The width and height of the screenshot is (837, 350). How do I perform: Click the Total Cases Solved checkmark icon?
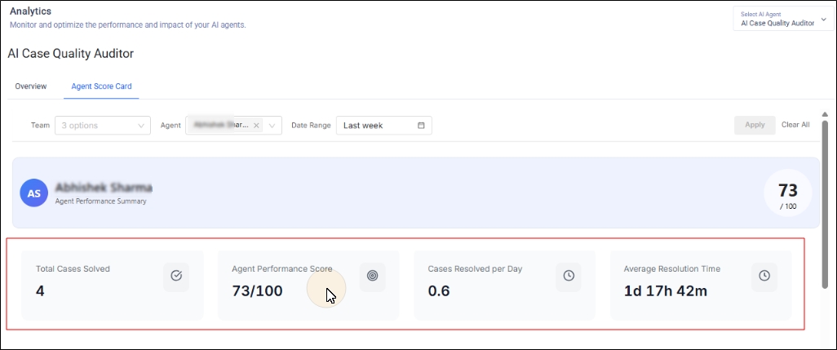tap(176, 276)
